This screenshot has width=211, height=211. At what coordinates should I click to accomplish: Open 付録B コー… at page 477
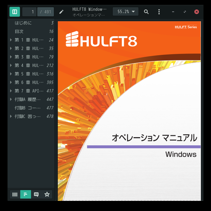31,108
